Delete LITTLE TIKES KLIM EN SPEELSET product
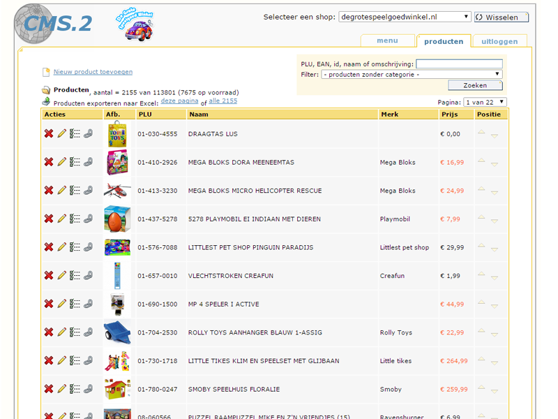 49,360
